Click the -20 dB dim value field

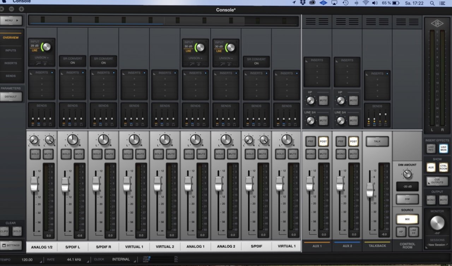click(407, 186)
